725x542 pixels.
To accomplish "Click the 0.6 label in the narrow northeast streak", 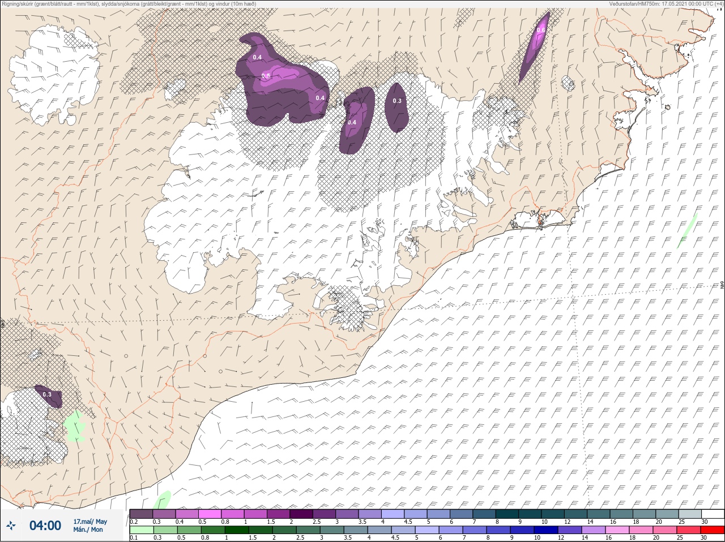I will pos(541,31).
